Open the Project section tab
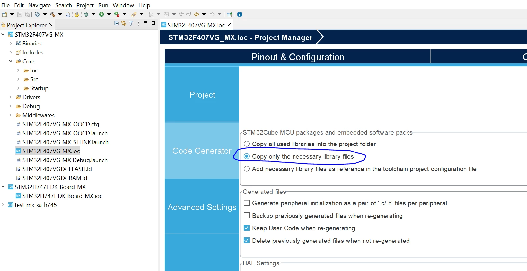This screenshot has height=271, width=527. coord(202,94)
